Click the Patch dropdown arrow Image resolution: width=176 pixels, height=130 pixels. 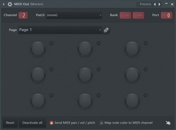tap(100, 15)
